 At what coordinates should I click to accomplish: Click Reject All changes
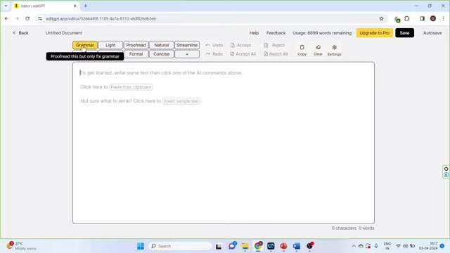click(276, 54)
